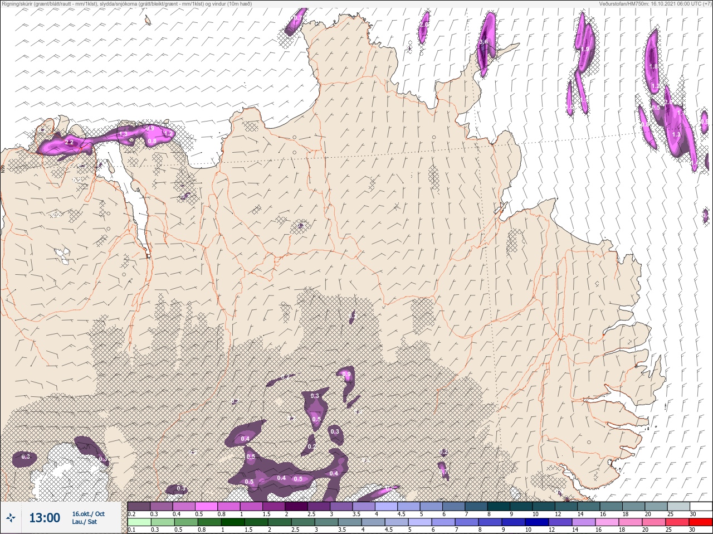Pick the white 30 swatch in upper legend row
This screenshot has height=534, width=713.
tap(701, 506)
